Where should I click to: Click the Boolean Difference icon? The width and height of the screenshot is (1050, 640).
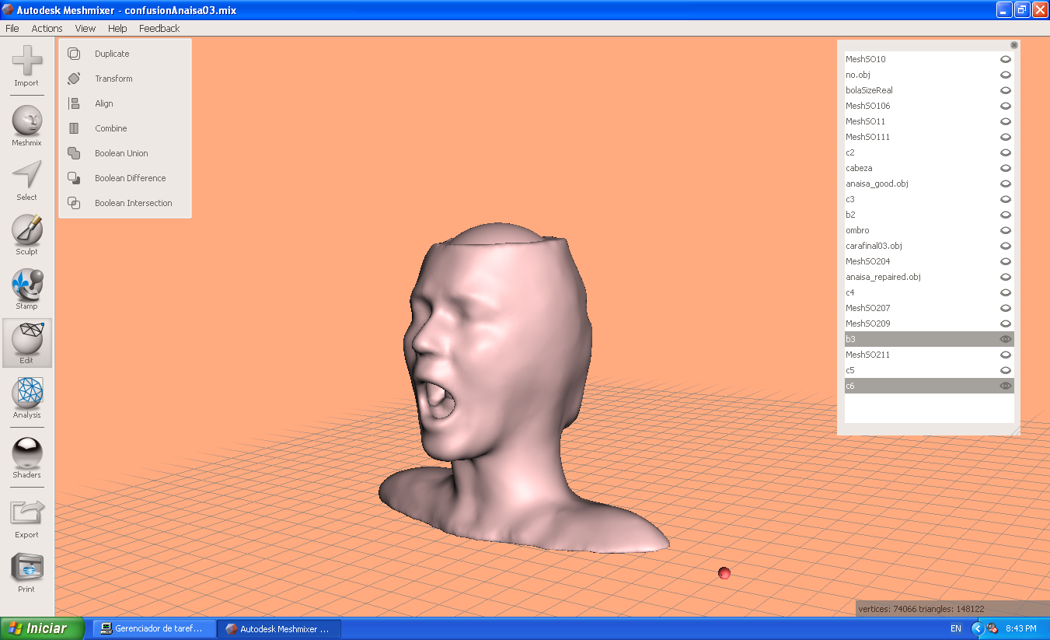pyautogui.click(x=74, y=178)
